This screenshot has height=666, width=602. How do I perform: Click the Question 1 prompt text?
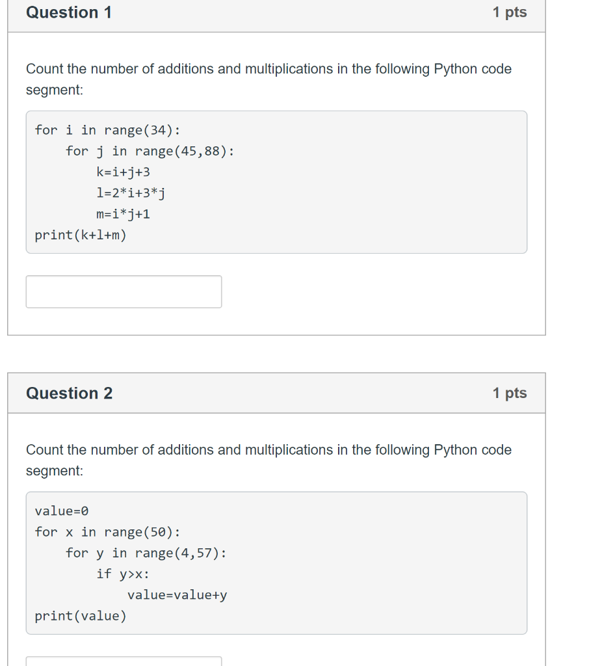(x=268, y=79)
